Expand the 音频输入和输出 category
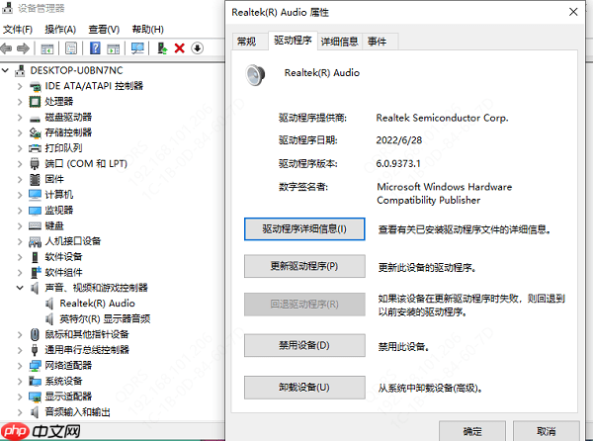 pos(20,412)
